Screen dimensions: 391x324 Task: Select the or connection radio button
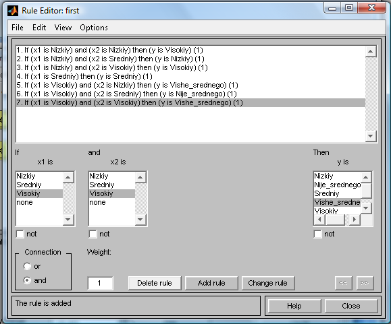[x=27, y=266]
